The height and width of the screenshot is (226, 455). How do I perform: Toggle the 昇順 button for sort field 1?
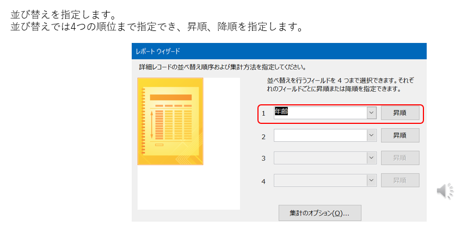pos(399,113)
